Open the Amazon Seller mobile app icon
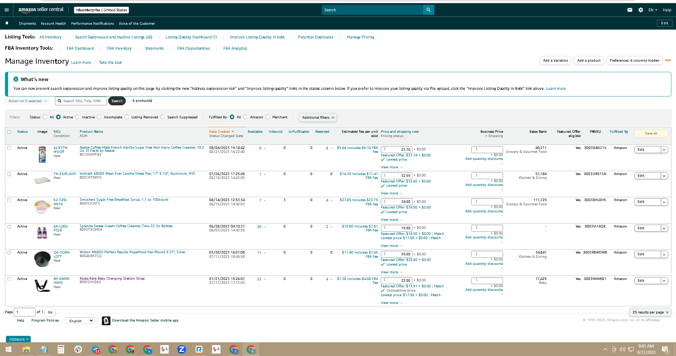 tap(106, 320)
